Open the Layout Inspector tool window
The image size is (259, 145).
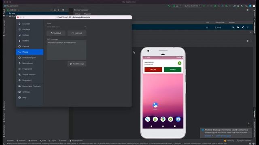[x=244, y=141]
